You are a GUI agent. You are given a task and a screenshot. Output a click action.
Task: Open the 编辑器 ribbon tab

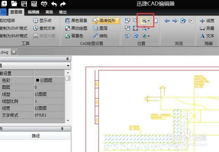coord(33,12)
